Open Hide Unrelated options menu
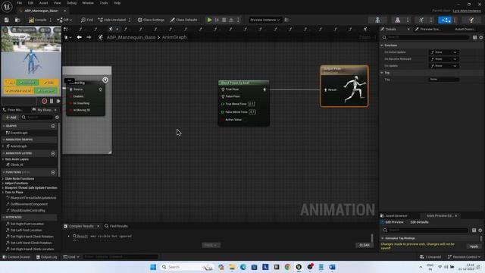The image size is (485, 273). pos(130,20)
